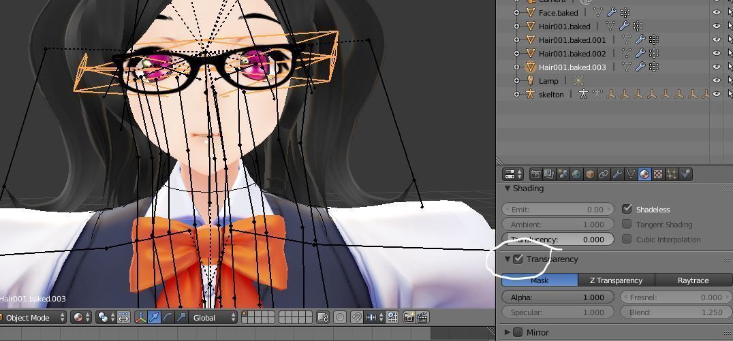Screen dimensions: 733x341
Task: Hide skelton using its eye icon
Action: coord(716,94)
